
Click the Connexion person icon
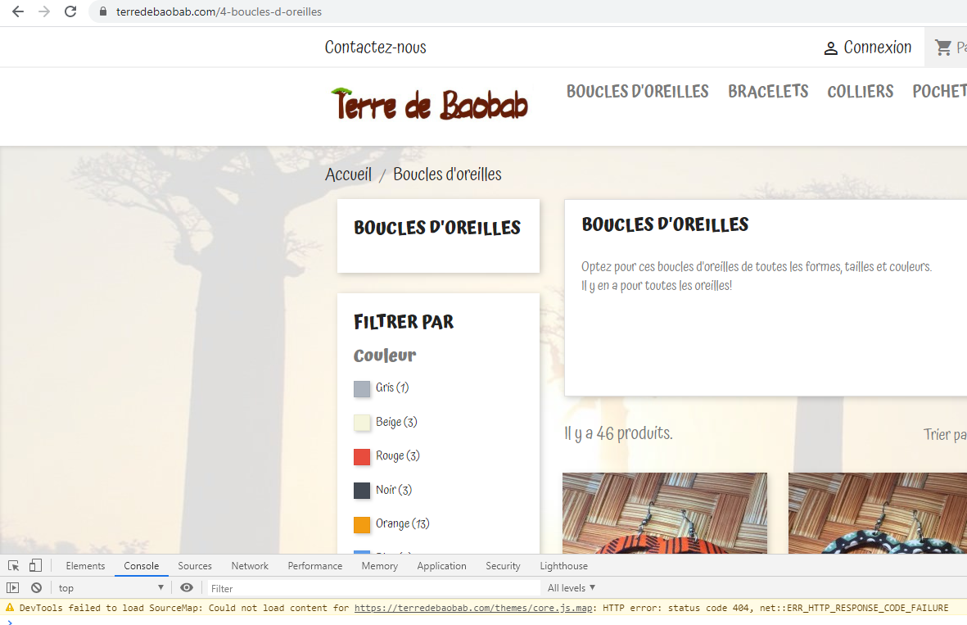point(832,48)
